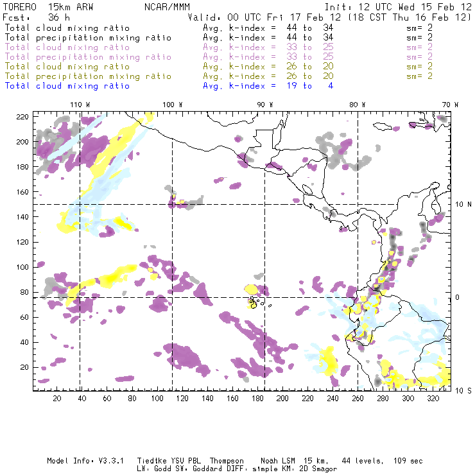Click the "44 levels," footer text
Screen dimensions: 475x475
tap(363, 461)
